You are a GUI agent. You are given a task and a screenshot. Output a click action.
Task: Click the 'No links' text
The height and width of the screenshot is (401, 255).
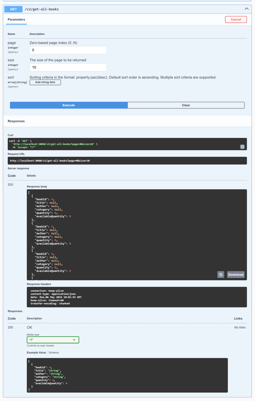pyautogui.click(x=240, y=327)
